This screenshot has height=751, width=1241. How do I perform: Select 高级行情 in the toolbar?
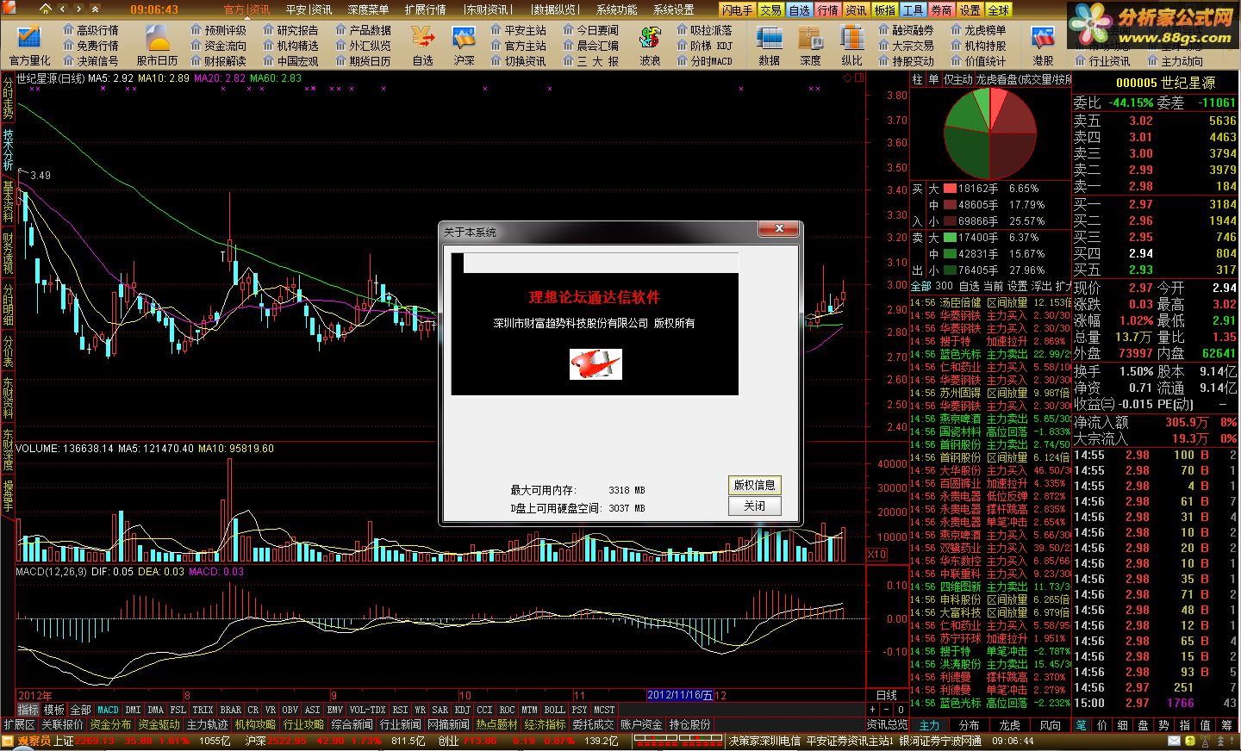[x=90, y=30]
